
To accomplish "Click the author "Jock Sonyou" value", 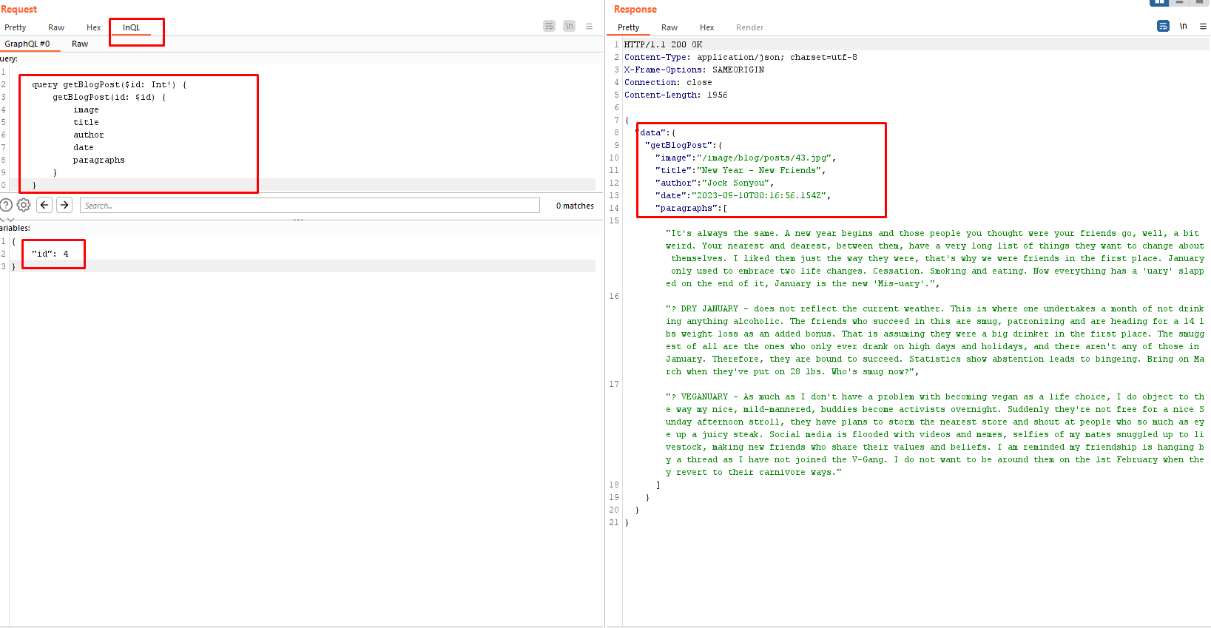I will [735, 183].
